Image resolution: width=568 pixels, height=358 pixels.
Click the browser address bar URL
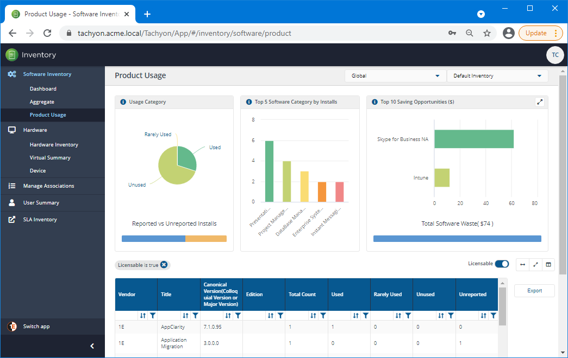[184, 33]
